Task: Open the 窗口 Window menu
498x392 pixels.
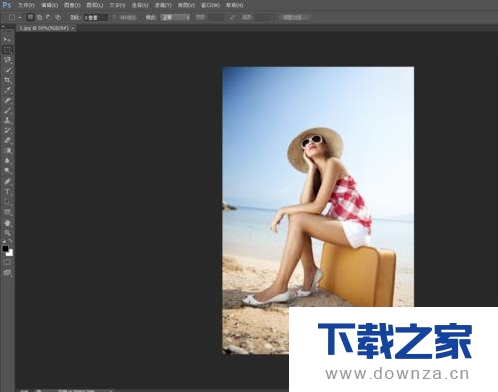Action: pos(210,5)
